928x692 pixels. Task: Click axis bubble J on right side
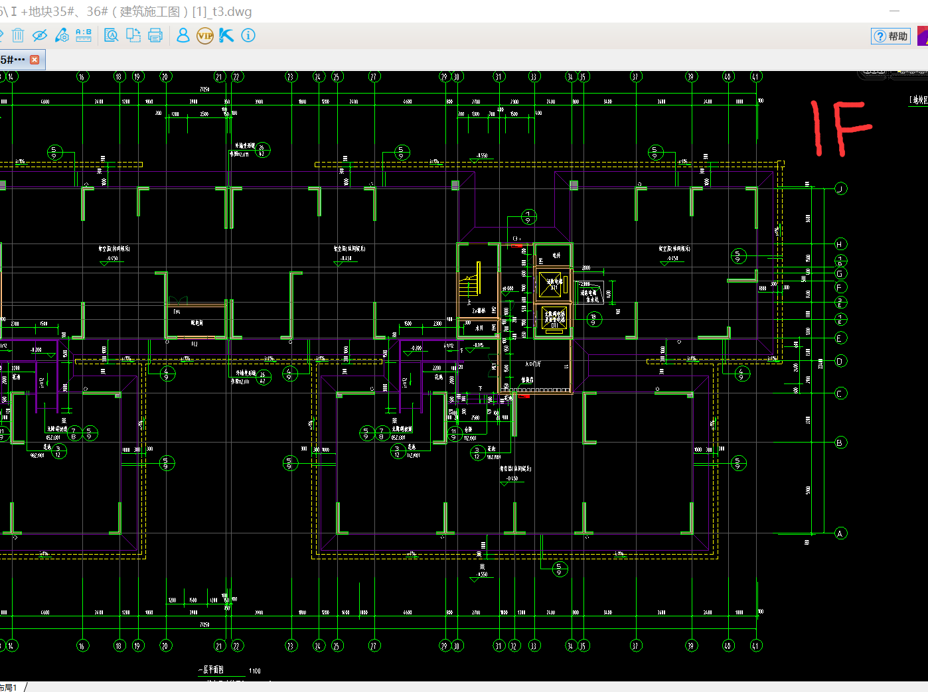[840, 188]
